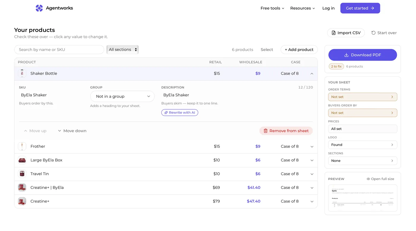Screen dimensions: 416x231
Task: Open Order Terms Not set setting
Action: point(363,97)
